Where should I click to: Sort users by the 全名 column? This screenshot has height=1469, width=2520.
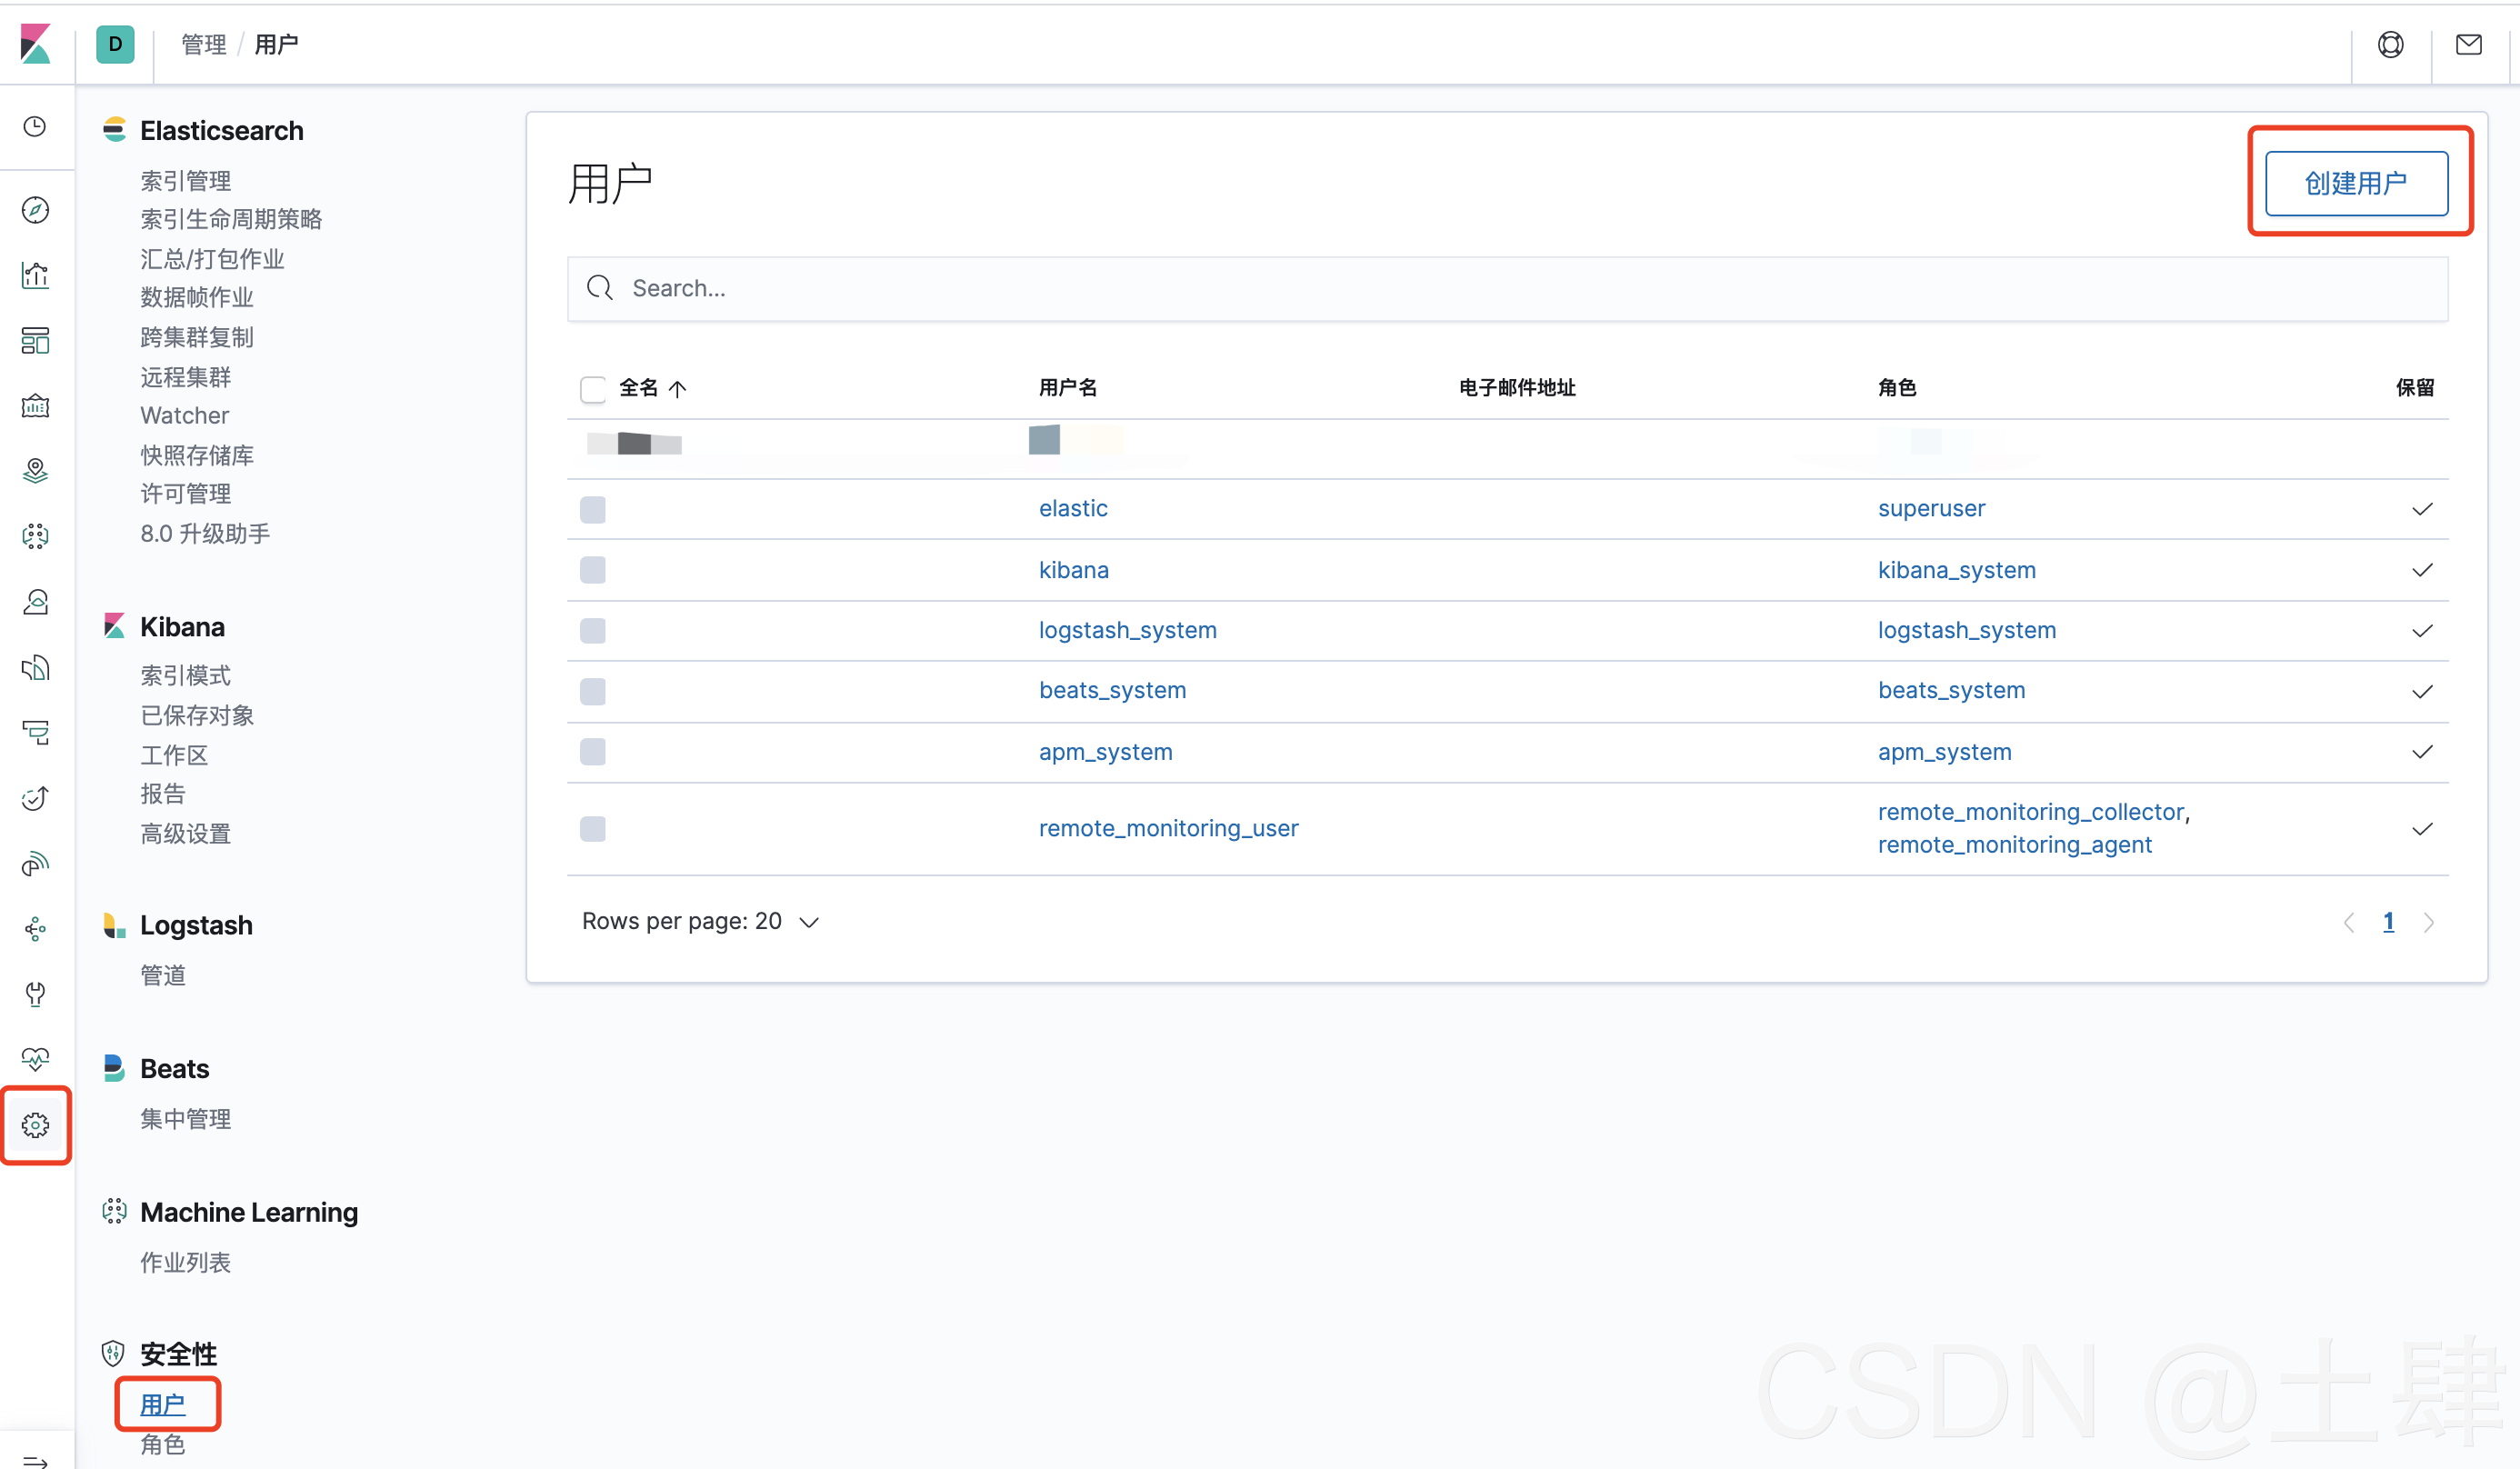coord(652,388)
